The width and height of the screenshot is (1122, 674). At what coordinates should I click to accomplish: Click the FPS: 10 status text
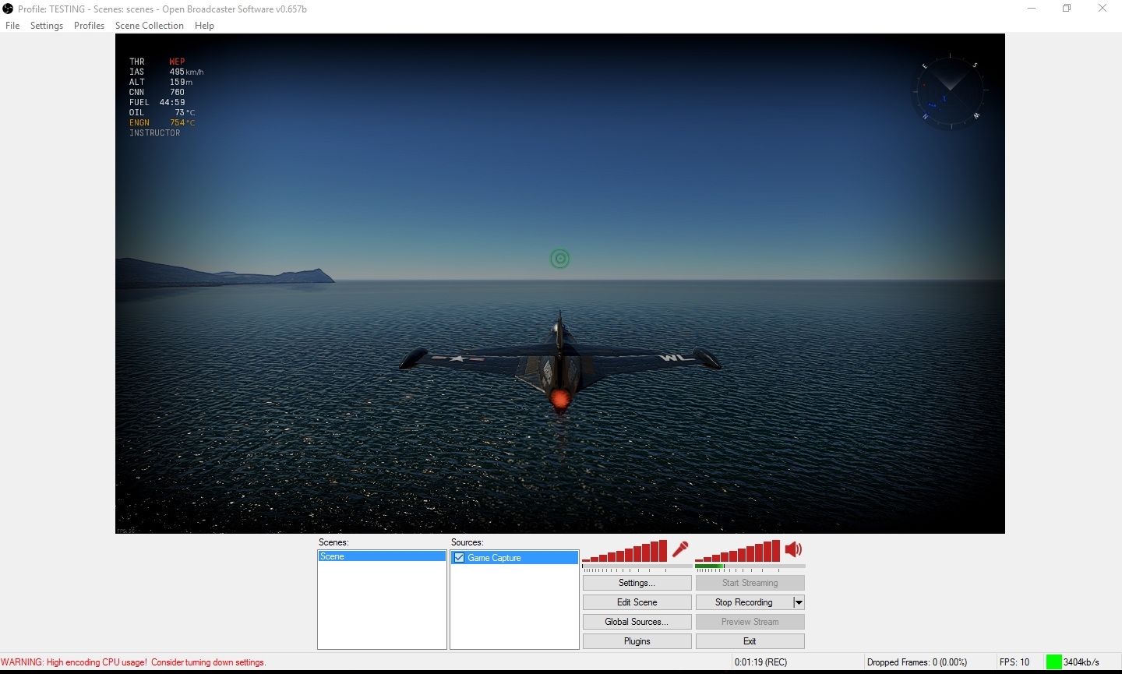coord(1014,662)
